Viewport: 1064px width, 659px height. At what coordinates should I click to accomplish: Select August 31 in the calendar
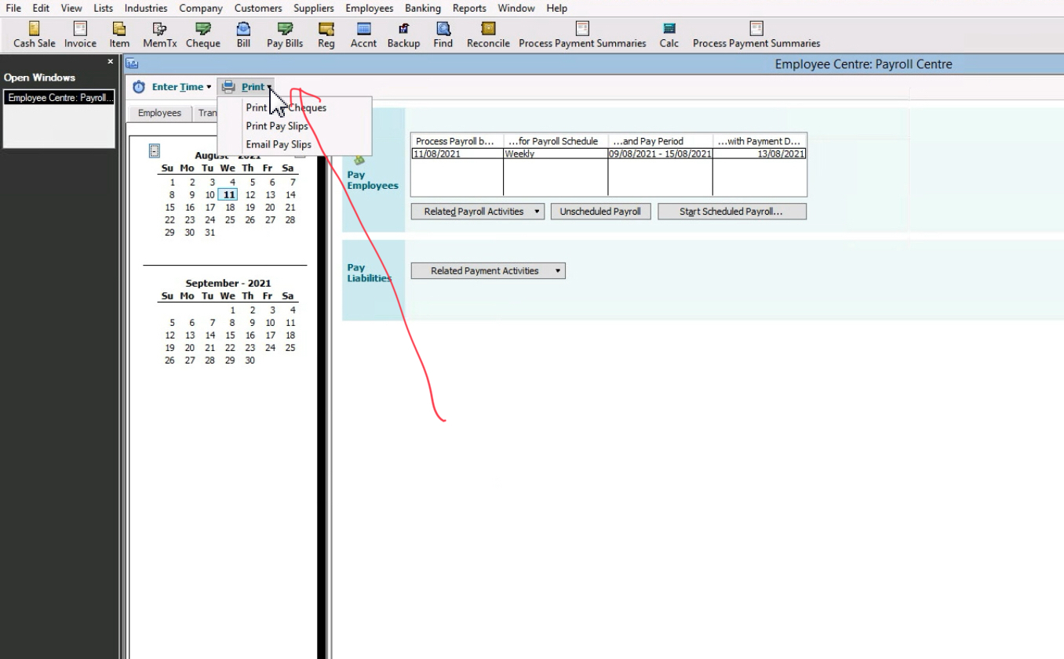[210, 233]
